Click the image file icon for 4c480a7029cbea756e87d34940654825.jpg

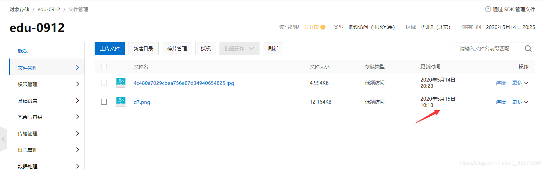(121, 83)
